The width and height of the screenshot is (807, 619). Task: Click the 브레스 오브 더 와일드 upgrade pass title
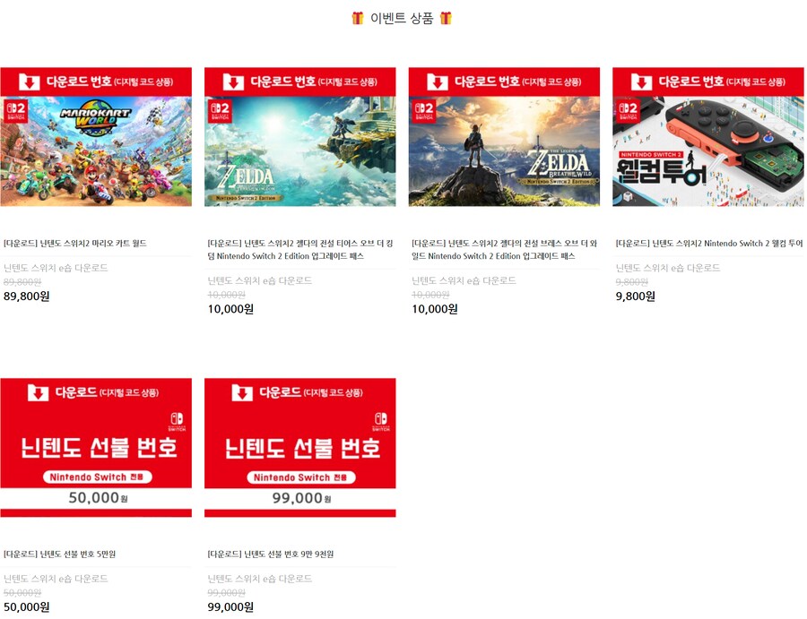click(504, 249)
